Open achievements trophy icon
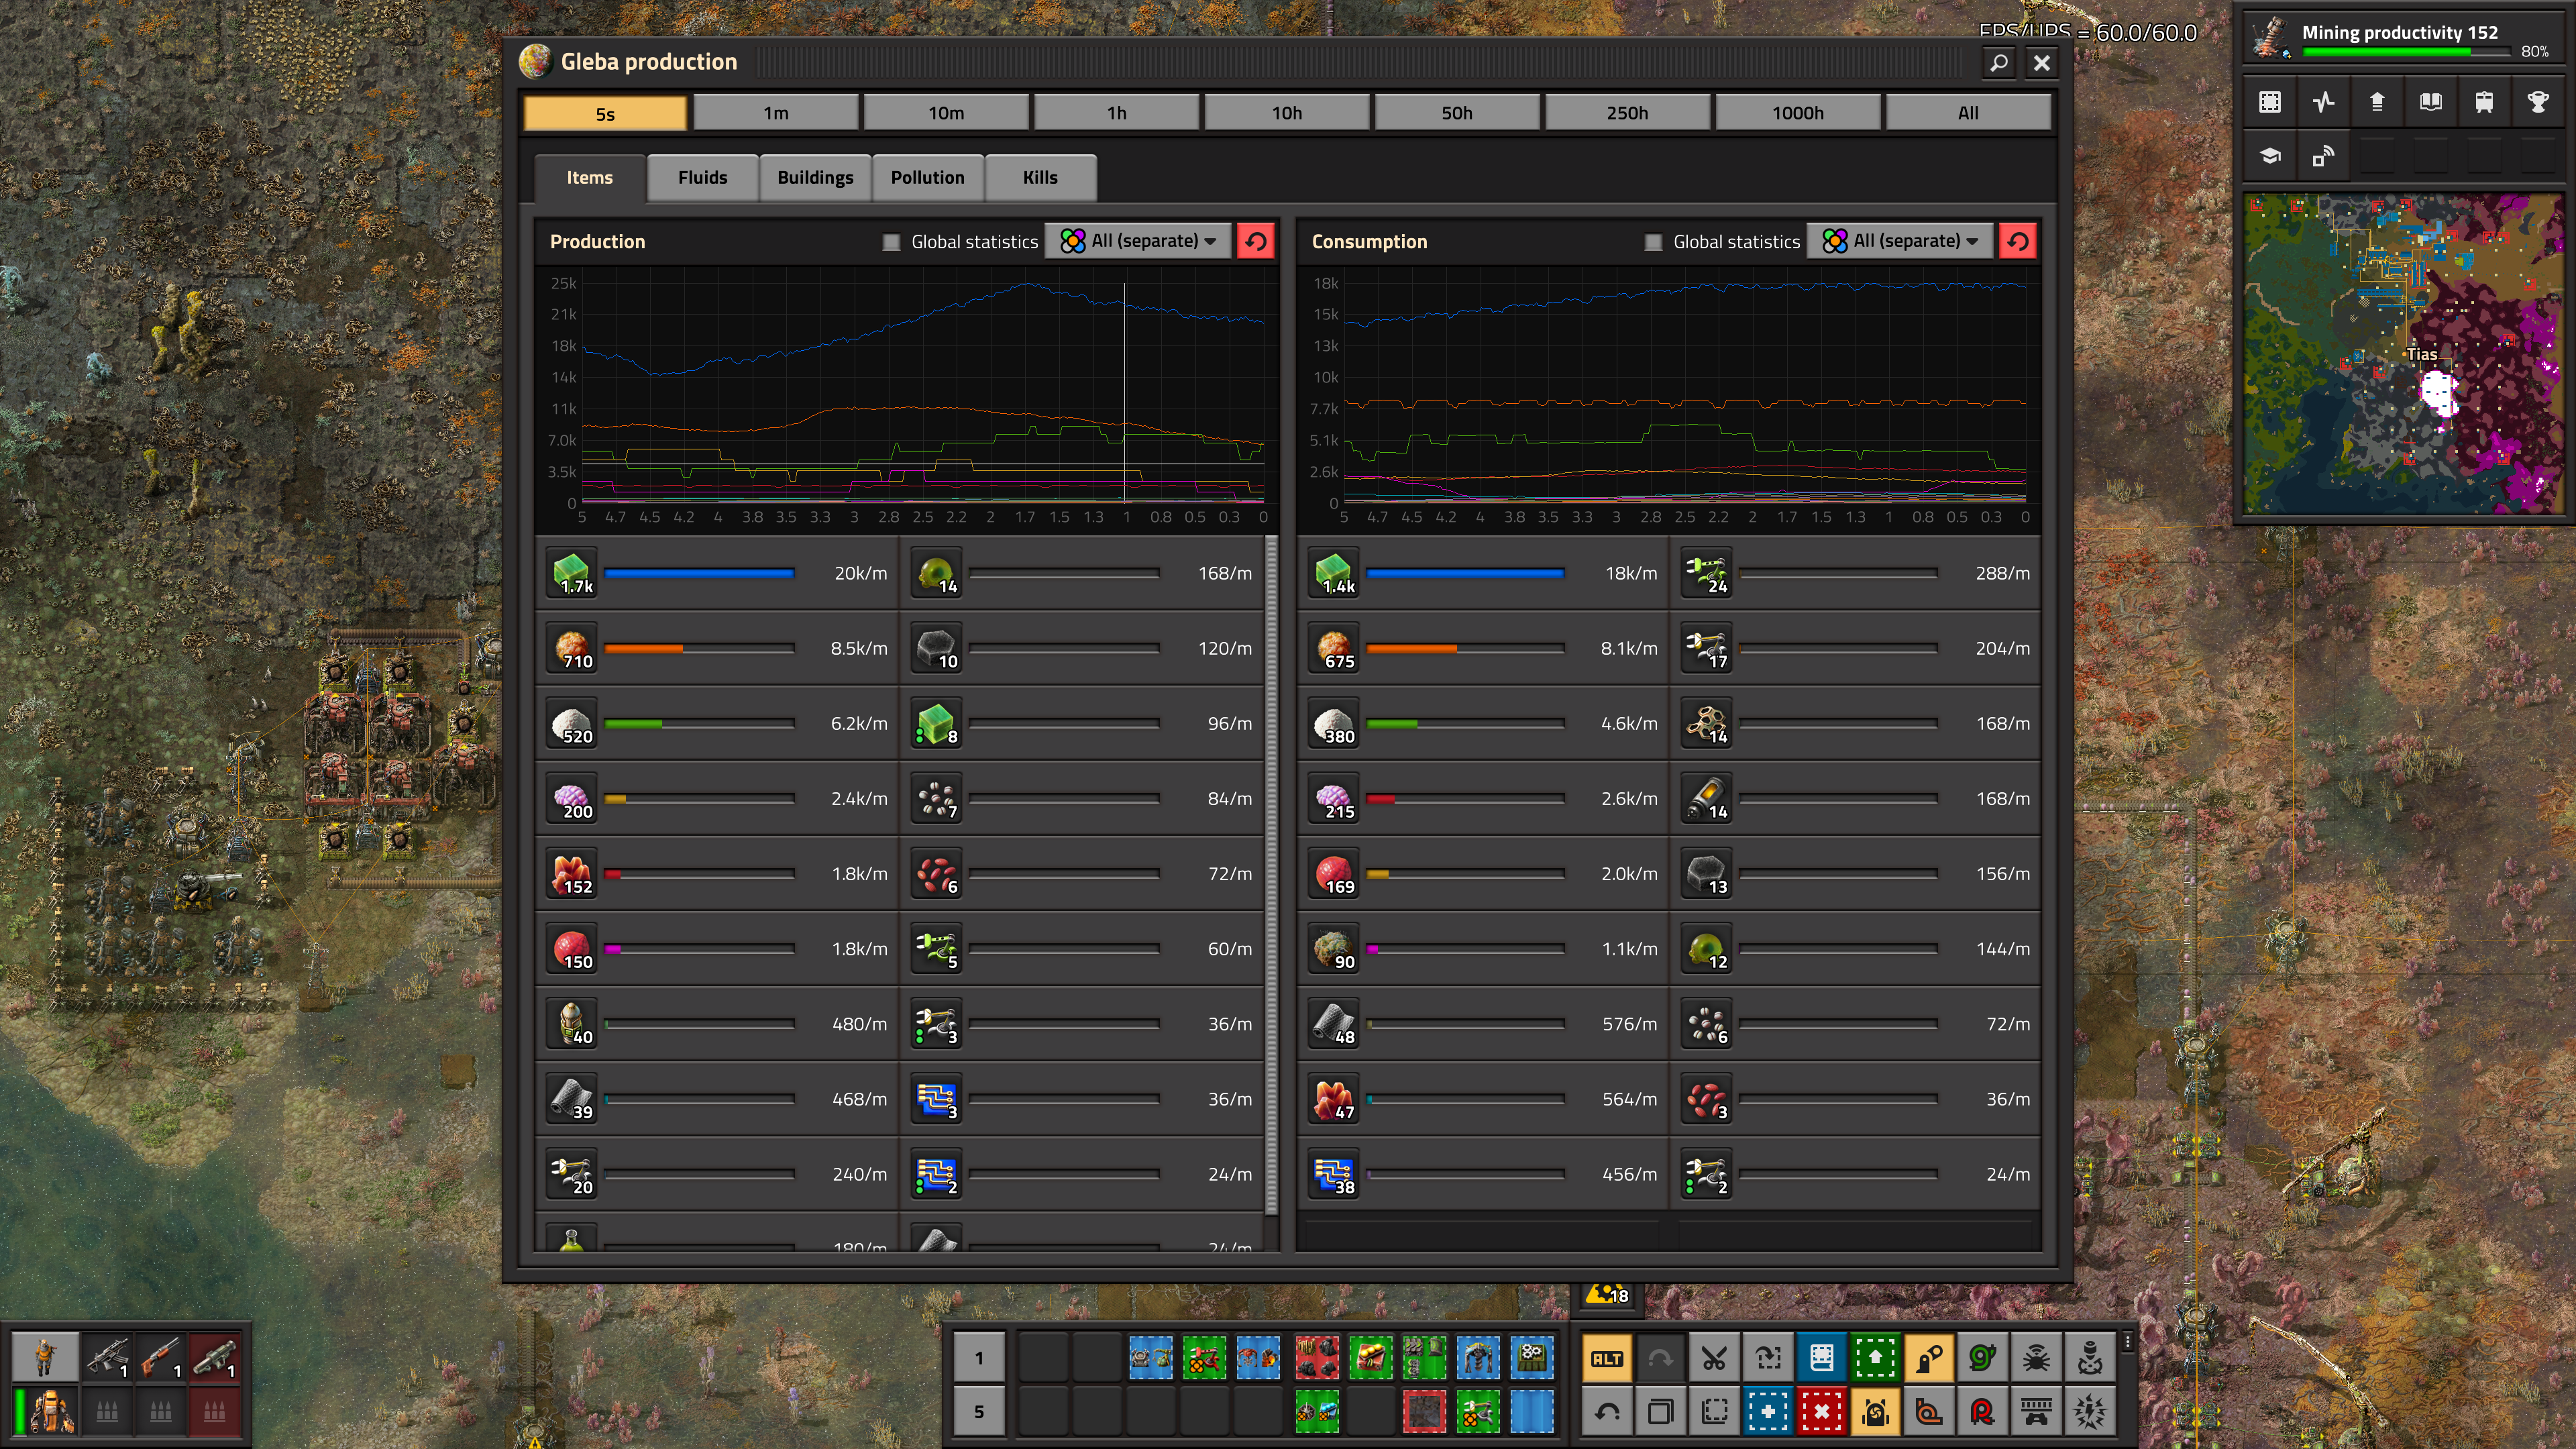Screen dimensions: 2576x1449 click(x=2538, y=102)
